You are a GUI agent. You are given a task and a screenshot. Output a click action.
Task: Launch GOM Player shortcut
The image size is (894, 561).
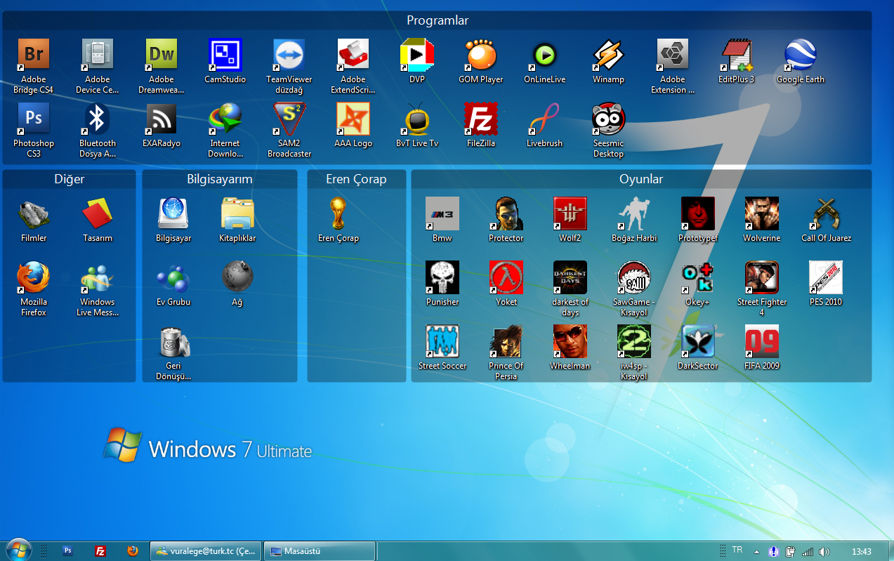tap(481, 55)
